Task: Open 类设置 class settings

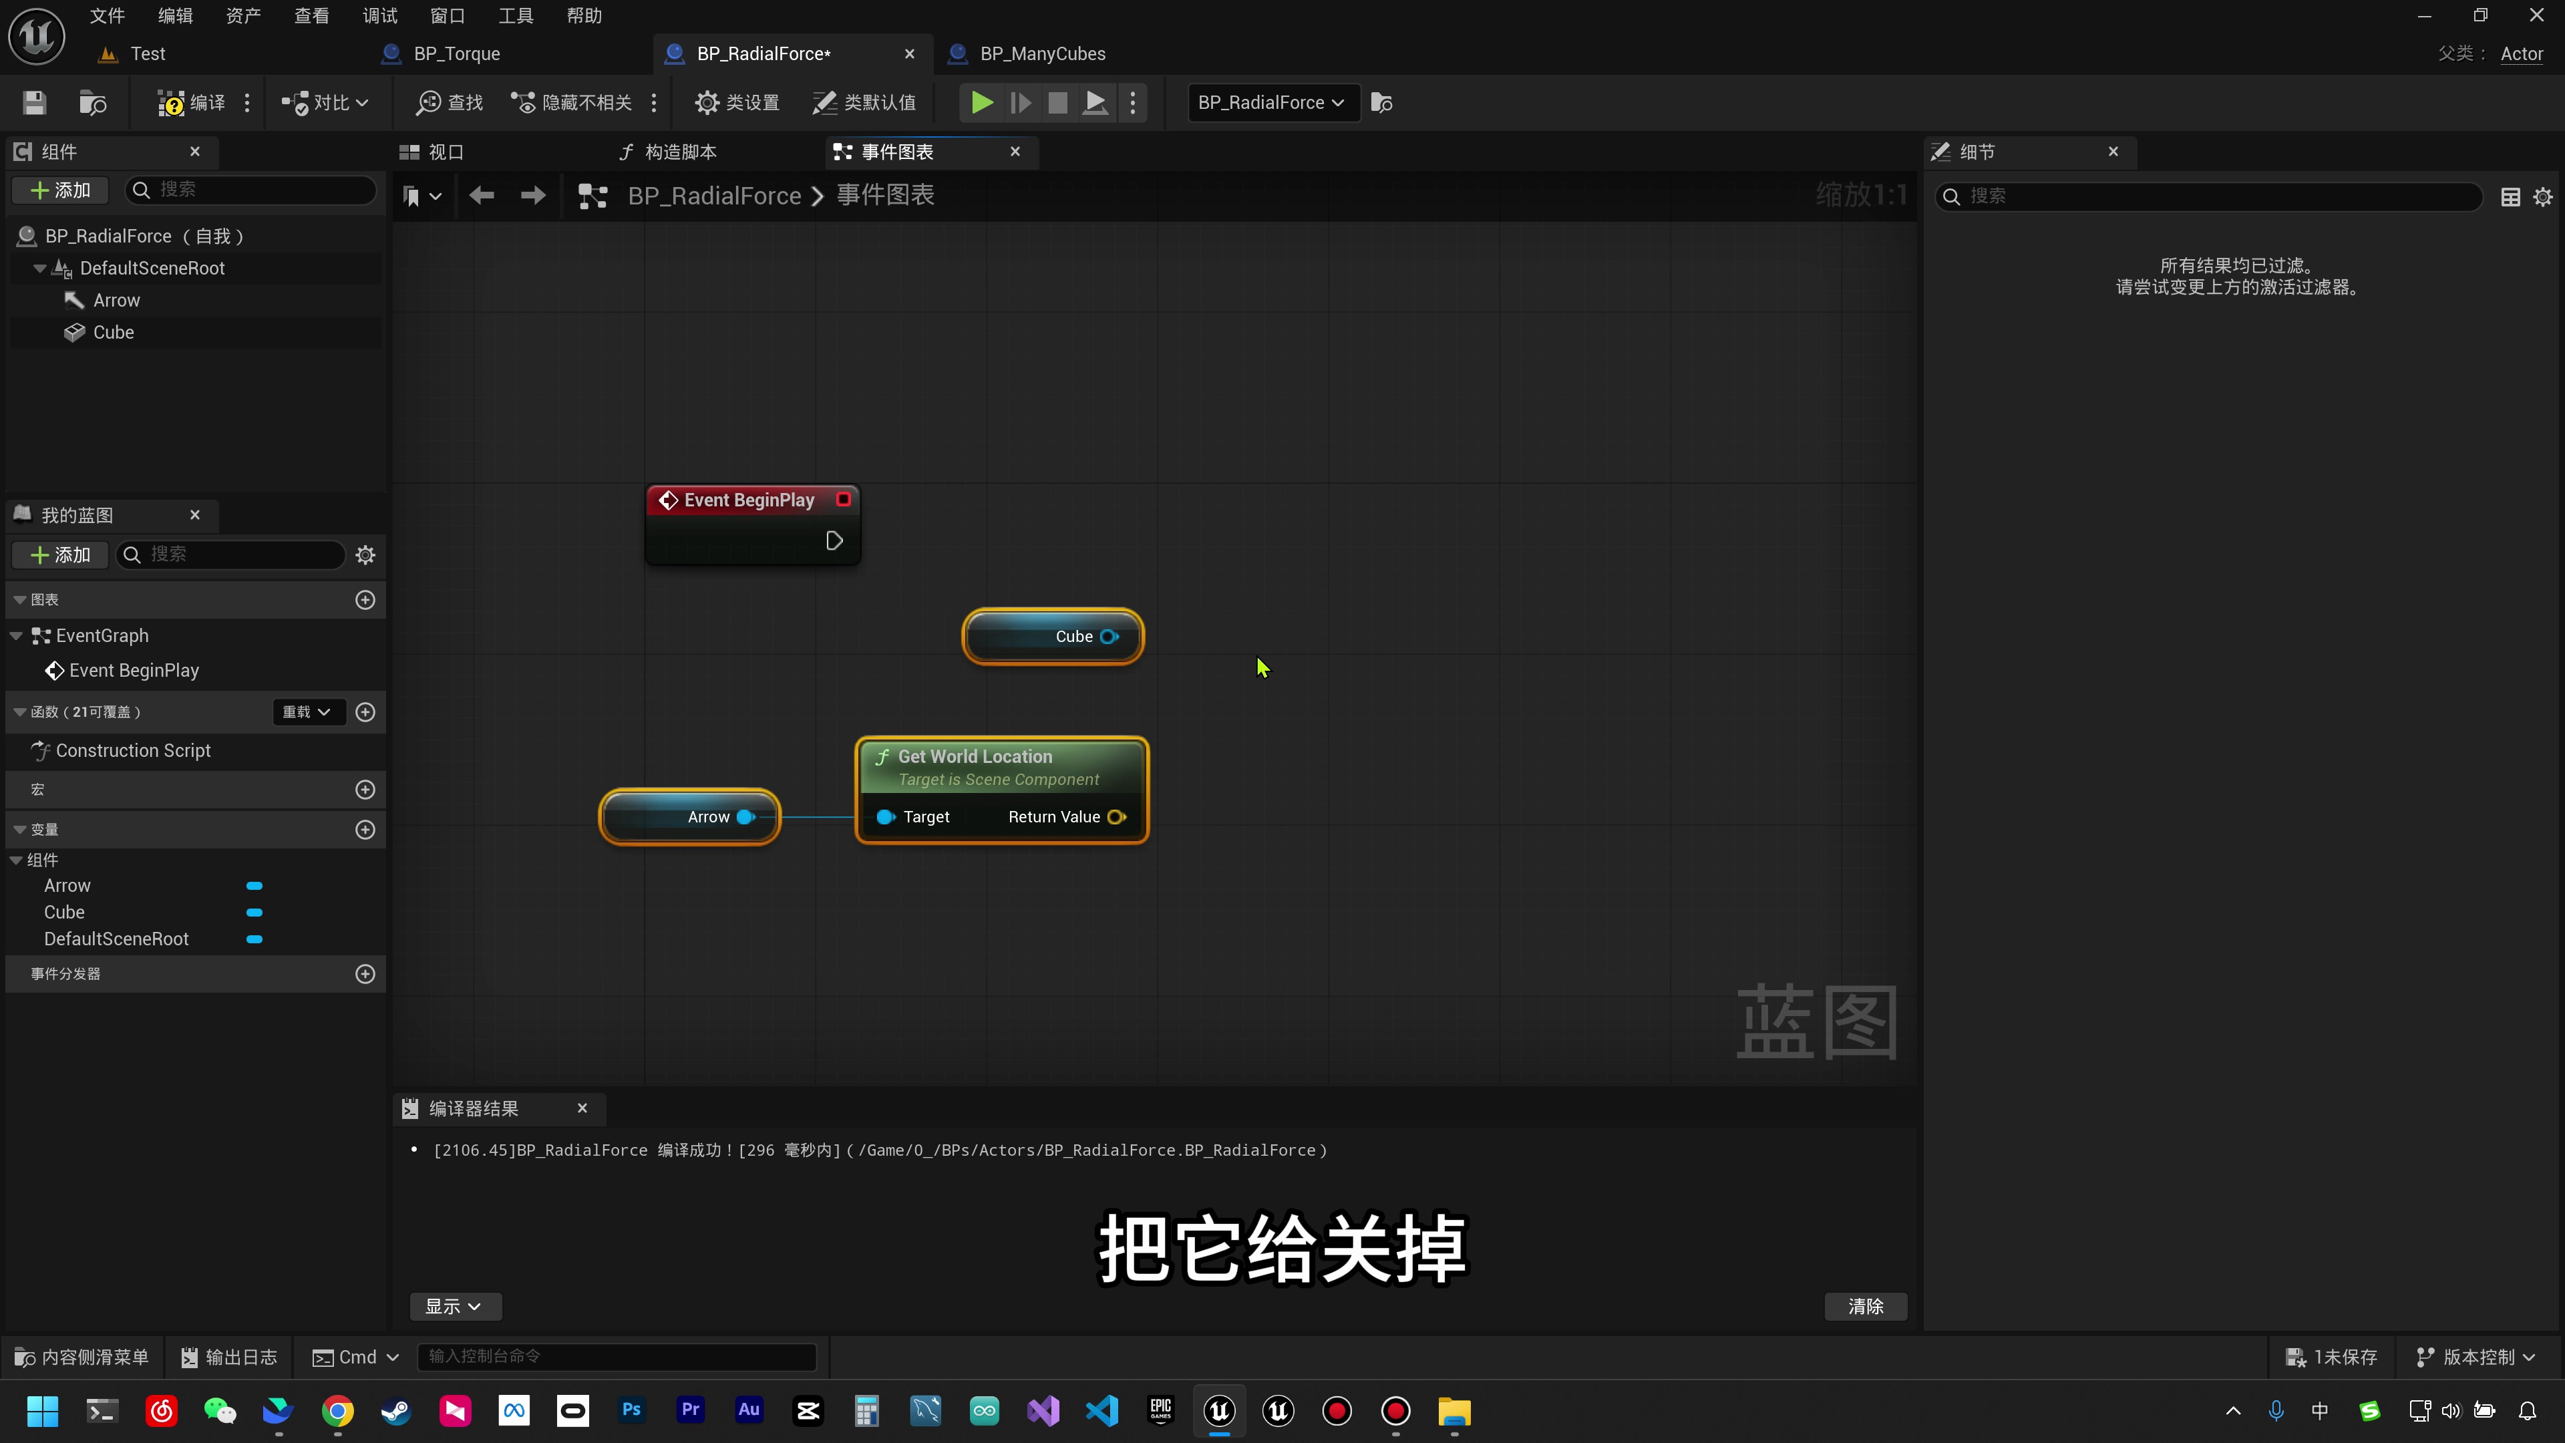Action: pos(737,103)
